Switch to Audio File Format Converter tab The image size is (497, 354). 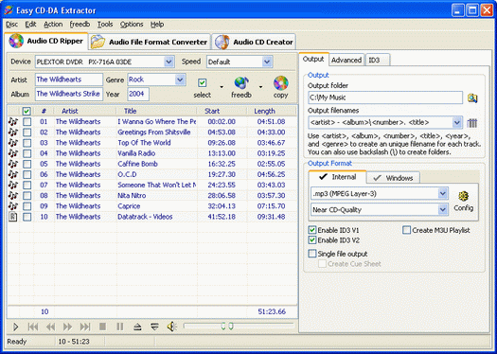point(150,42)
